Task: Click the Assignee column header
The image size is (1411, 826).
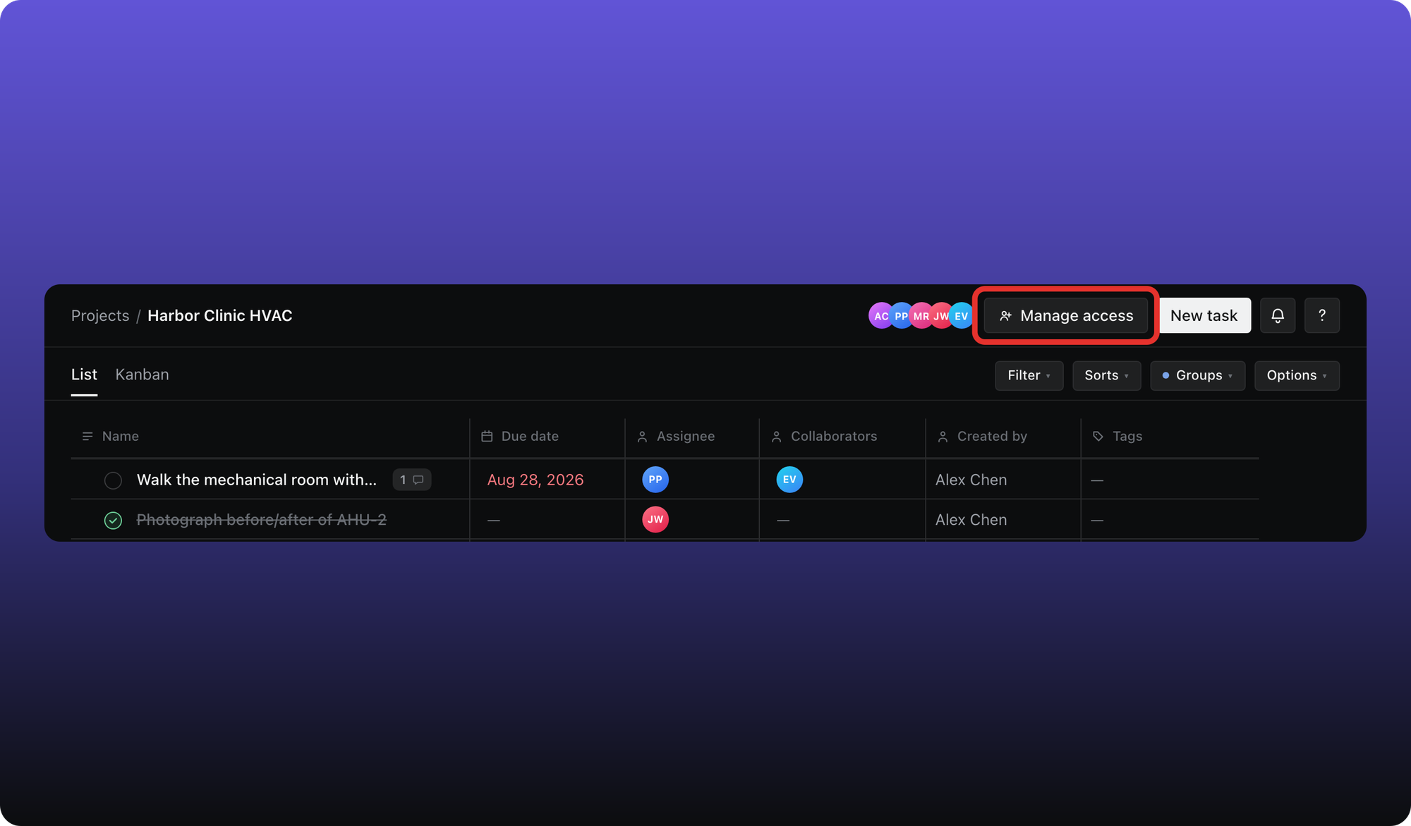Action: tap(692, 437)
